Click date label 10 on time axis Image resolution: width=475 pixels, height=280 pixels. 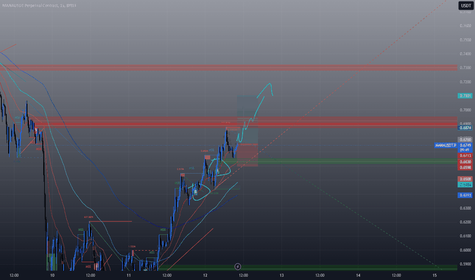pos(52,275)
